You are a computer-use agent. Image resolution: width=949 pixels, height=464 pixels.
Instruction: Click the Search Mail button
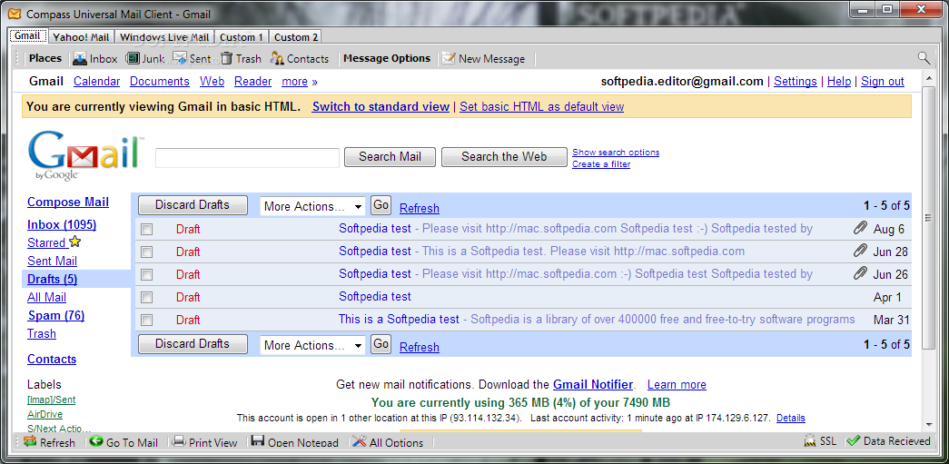(390, 157)
